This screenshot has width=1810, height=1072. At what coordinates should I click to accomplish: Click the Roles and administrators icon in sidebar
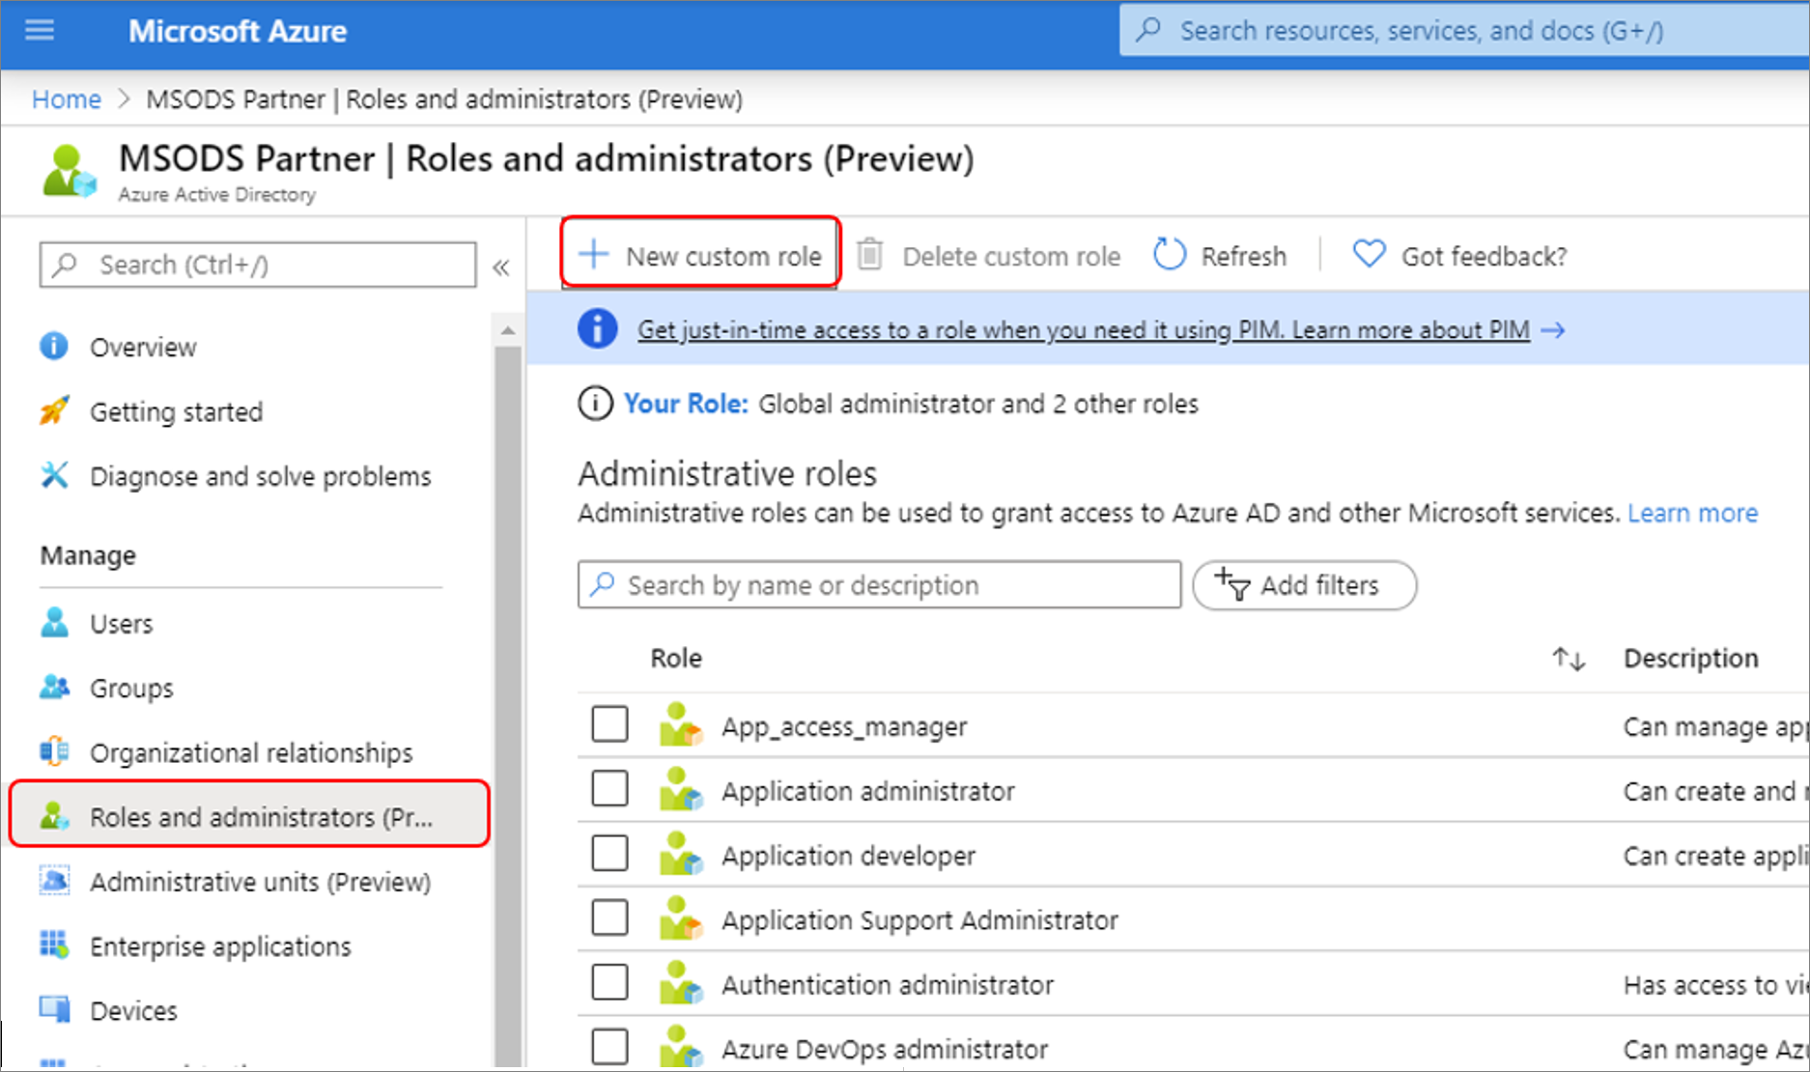pyautogui.click(x=54, y=816)
